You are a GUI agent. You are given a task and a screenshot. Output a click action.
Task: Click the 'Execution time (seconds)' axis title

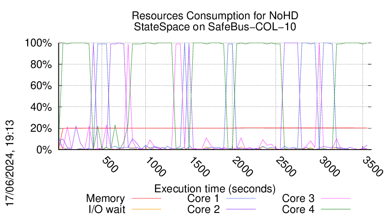(x=215, y=189)
